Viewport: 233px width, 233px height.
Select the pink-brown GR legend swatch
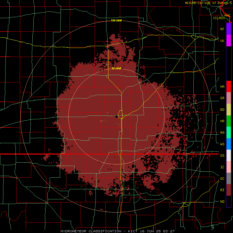(229, 98)
